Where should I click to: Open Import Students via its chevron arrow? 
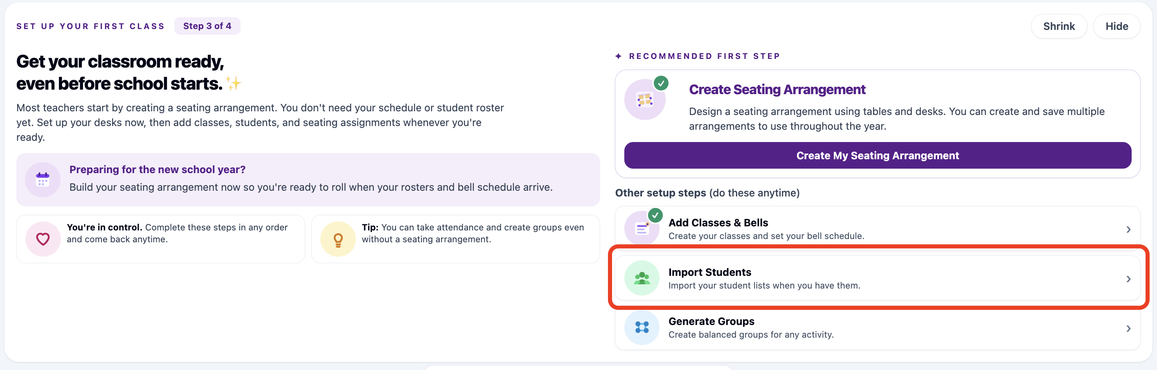pyautogui.click(x=1128, y=279)
